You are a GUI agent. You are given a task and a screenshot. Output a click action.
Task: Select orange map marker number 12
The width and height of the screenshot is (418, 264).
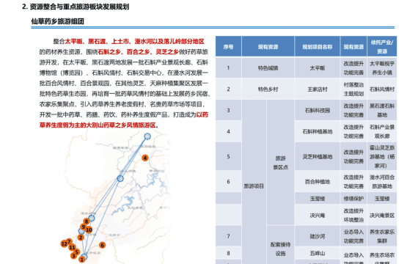[64, 243]
